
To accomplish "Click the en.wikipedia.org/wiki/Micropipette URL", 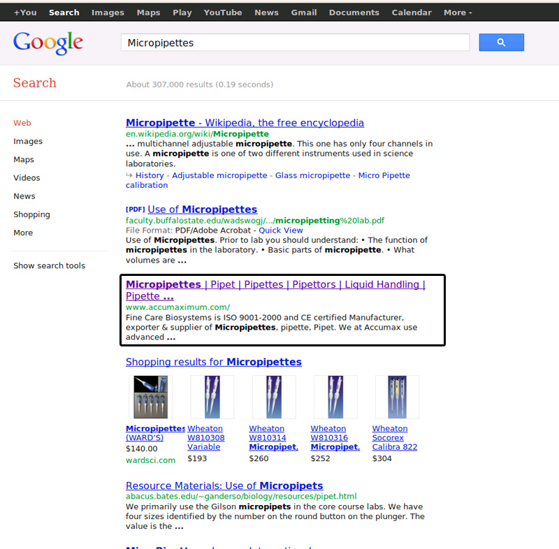I will click(x=197, y=134).
